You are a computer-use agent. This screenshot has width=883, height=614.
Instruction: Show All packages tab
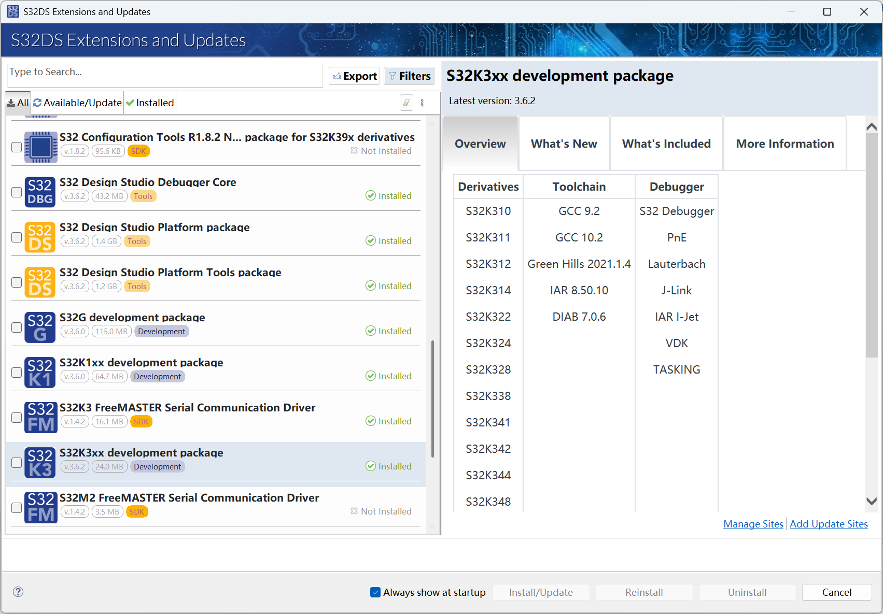(x=18, y=103)
